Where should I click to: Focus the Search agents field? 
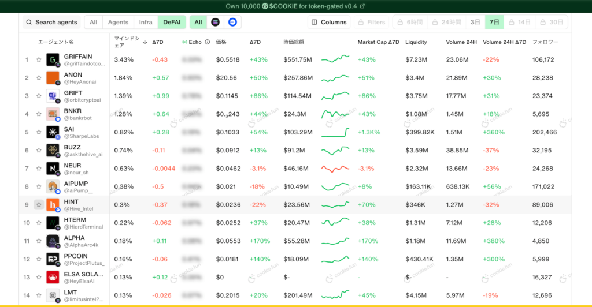point(51,23)
